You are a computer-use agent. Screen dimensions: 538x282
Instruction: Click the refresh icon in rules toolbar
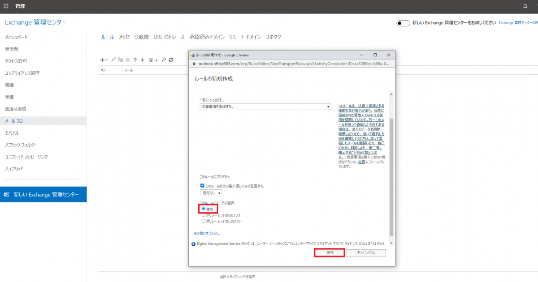coord(171,60)
